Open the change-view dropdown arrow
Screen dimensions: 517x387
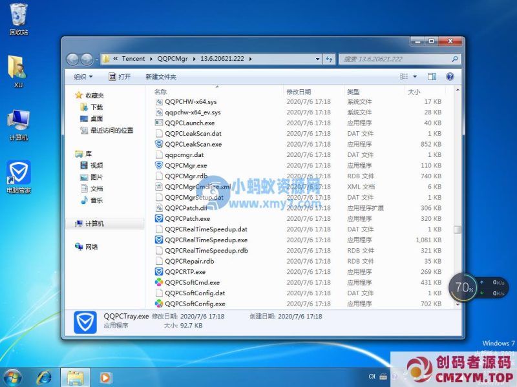pos(414,76)
